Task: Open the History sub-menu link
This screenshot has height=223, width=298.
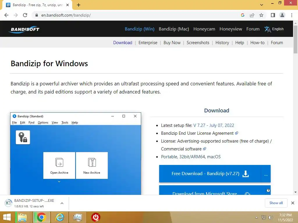Action: point(222,43)
